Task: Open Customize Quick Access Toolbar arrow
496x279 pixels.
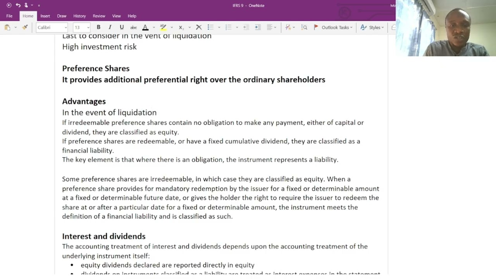Action: point(39,5)
